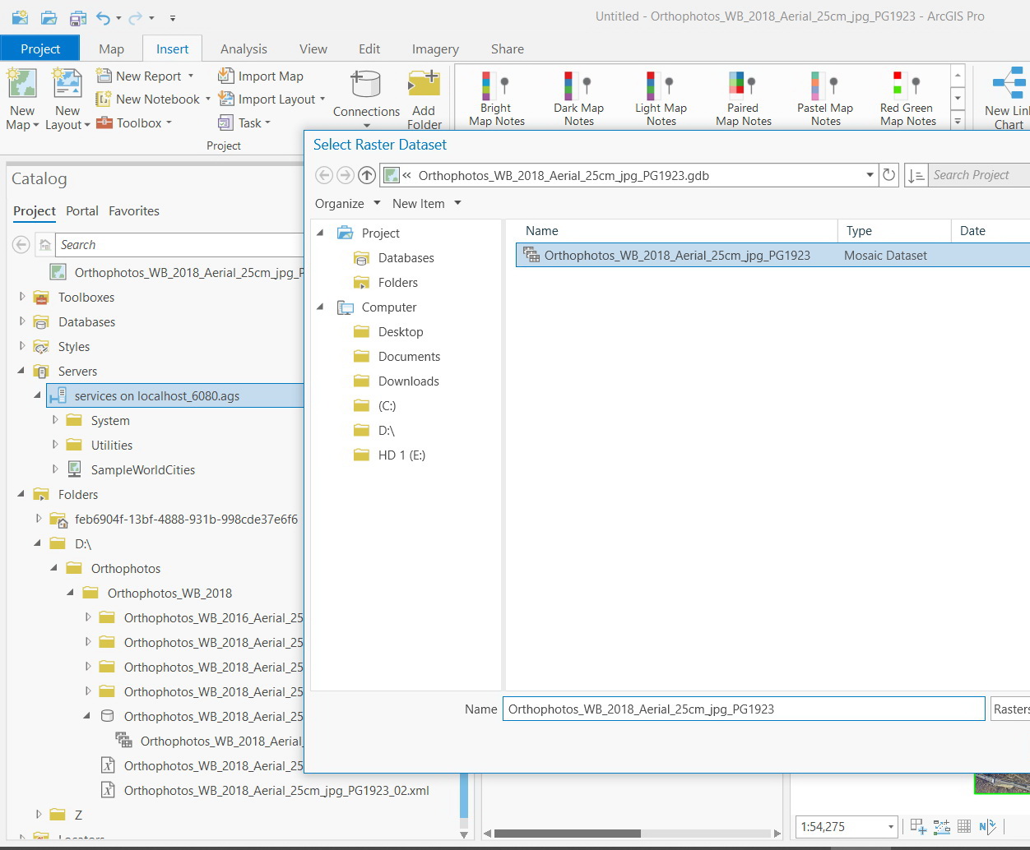Collapse the Servers tree node
The width and height of the screenshot is (1030, 850).
coord(21,371)
